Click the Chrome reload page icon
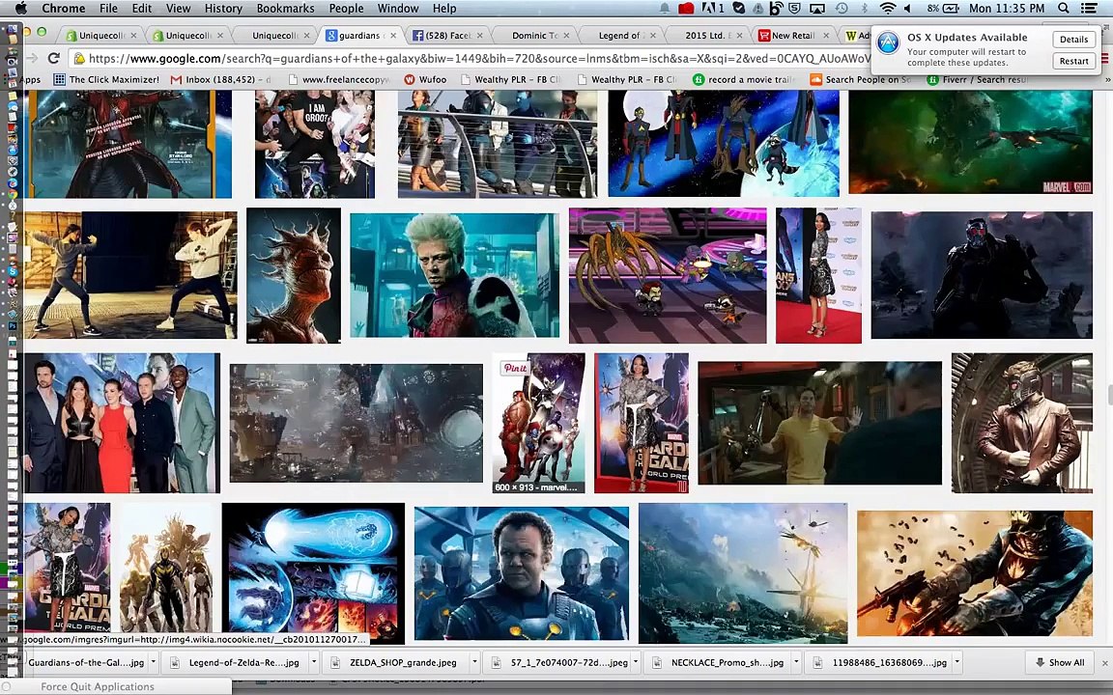Image resolution: width=1113 pixels, height=695 pixels. click(x=54, y=58)
